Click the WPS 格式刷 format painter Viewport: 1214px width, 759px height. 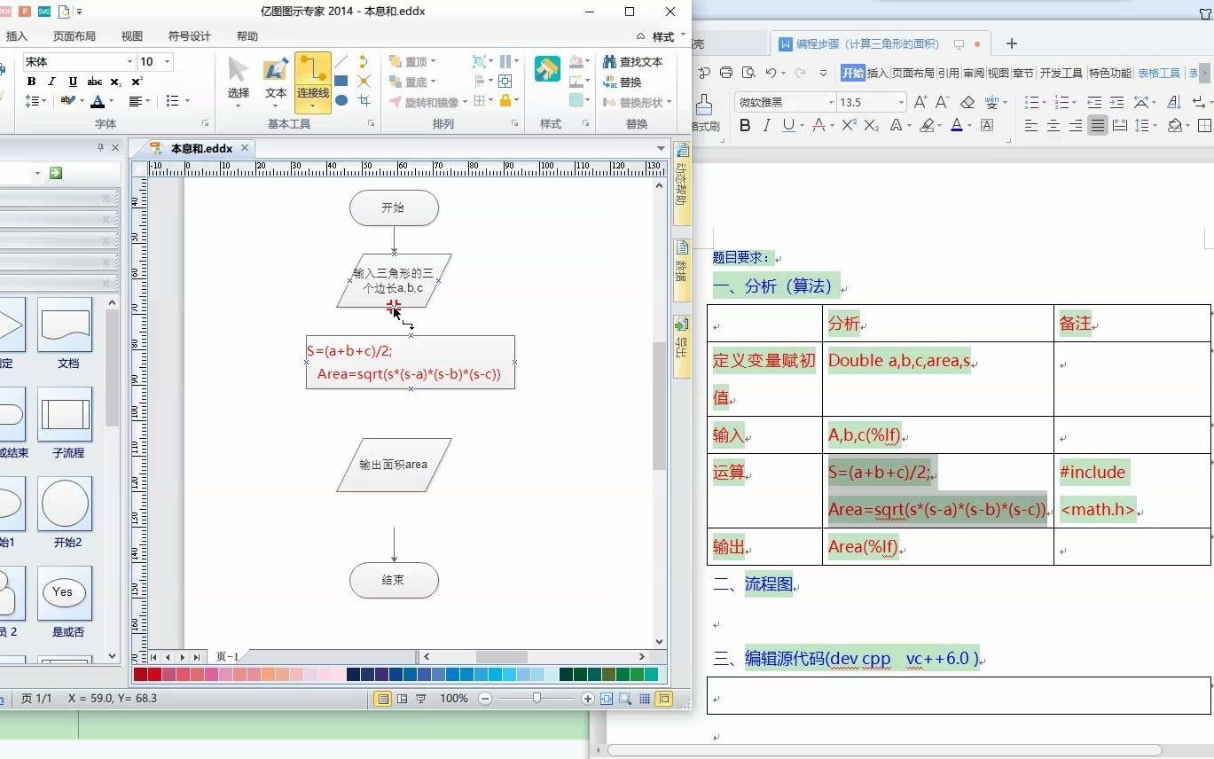click(705, 113)
